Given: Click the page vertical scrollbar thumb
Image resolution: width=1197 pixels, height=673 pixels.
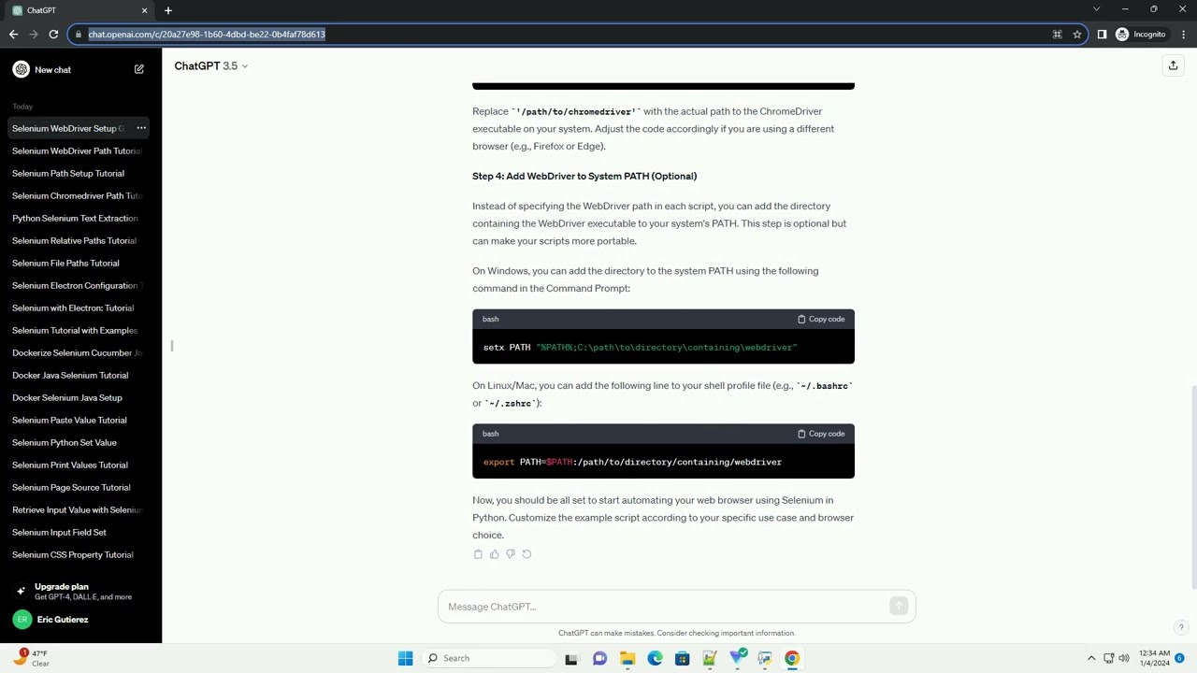Looking at the screenshot, I should 1193,486.
